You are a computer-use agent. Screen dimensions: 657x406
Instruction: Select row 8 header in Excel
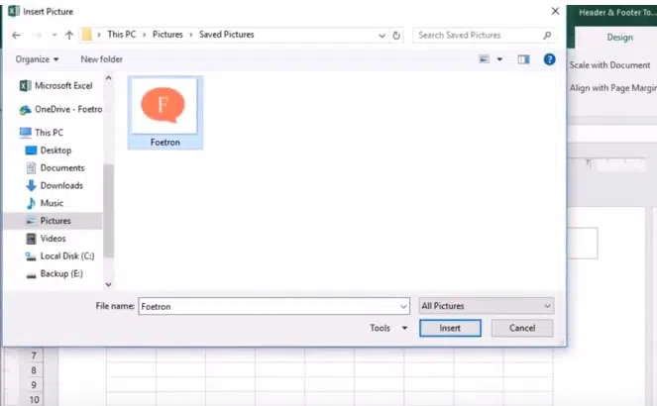click(x=34, y=370)
